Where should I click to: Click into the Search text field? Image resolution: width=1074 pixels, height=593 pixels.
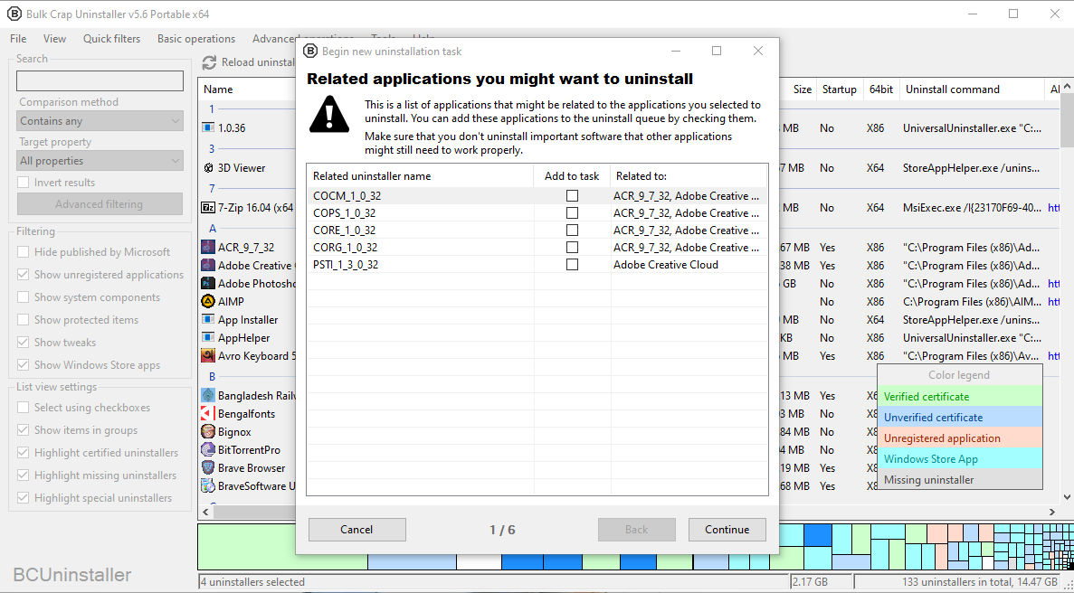point(100,80)
